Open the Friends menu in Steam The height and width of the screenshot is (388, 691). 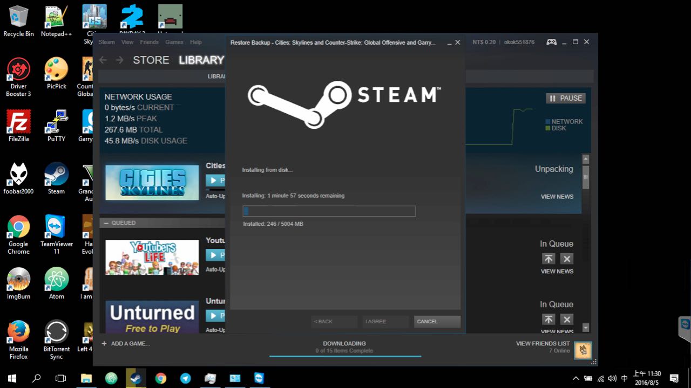point(149,42)
